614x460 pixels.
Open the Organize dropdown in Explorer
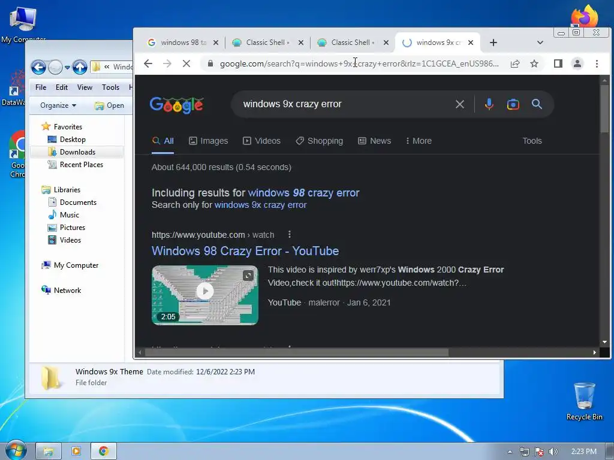(x=58, y=105)
